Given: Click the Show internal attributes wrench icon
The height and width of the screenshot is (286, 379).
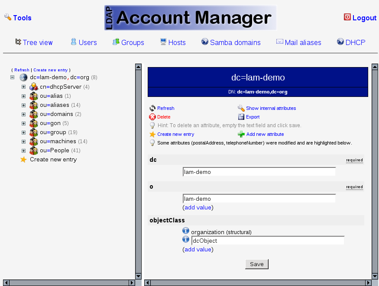Looking at the screenshot, I should 241,108.
